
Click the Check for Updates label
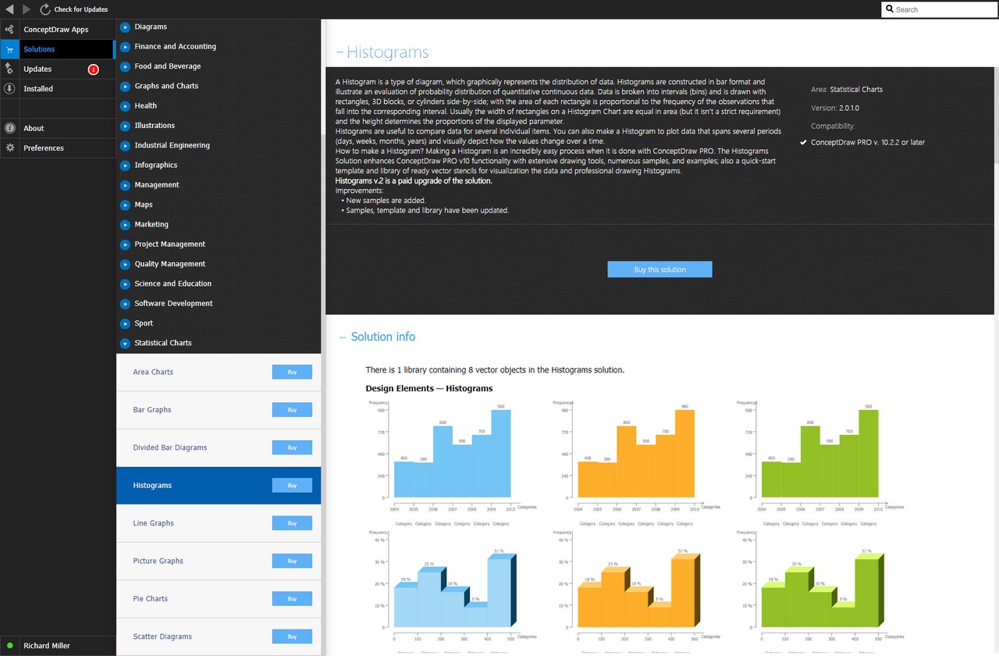(81, 9)
